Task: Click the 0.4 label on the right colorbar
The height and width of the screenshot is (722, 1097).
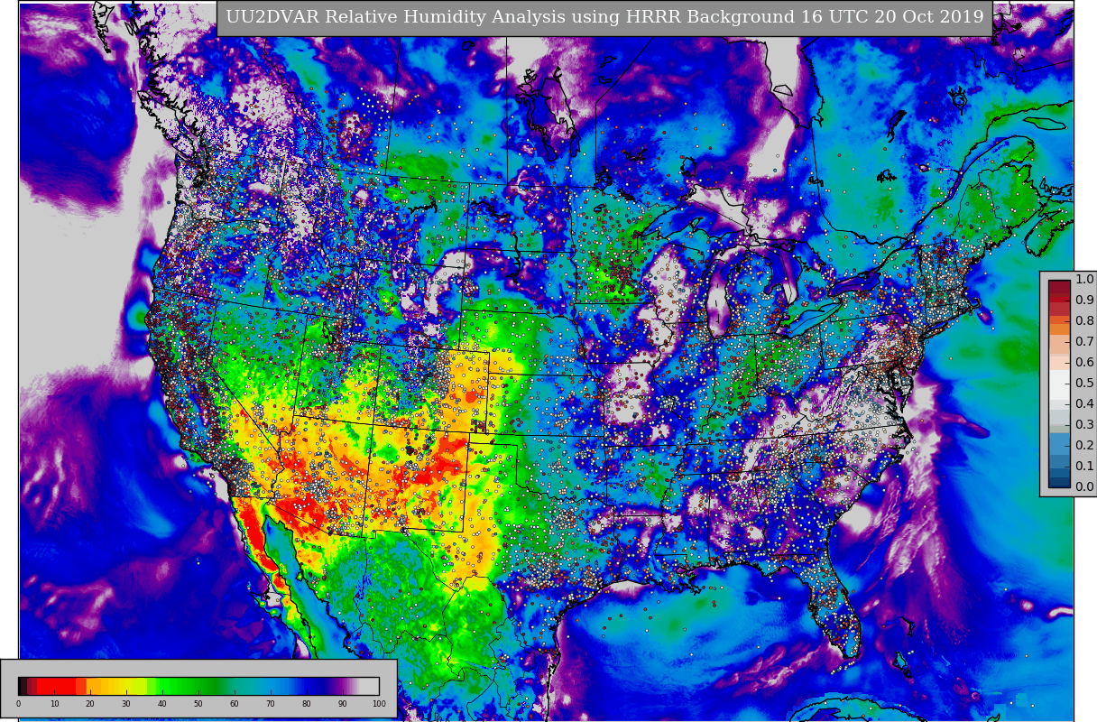Action: click(1084, 404)
